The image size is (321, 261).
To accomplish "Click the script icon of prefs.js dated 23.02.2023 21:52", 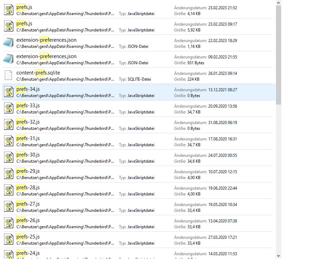I will tap(9, 10).
